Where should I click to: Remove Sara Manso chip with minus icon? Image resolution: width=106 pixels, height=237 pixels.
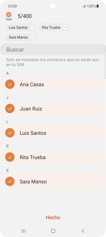tap(33, 37)
